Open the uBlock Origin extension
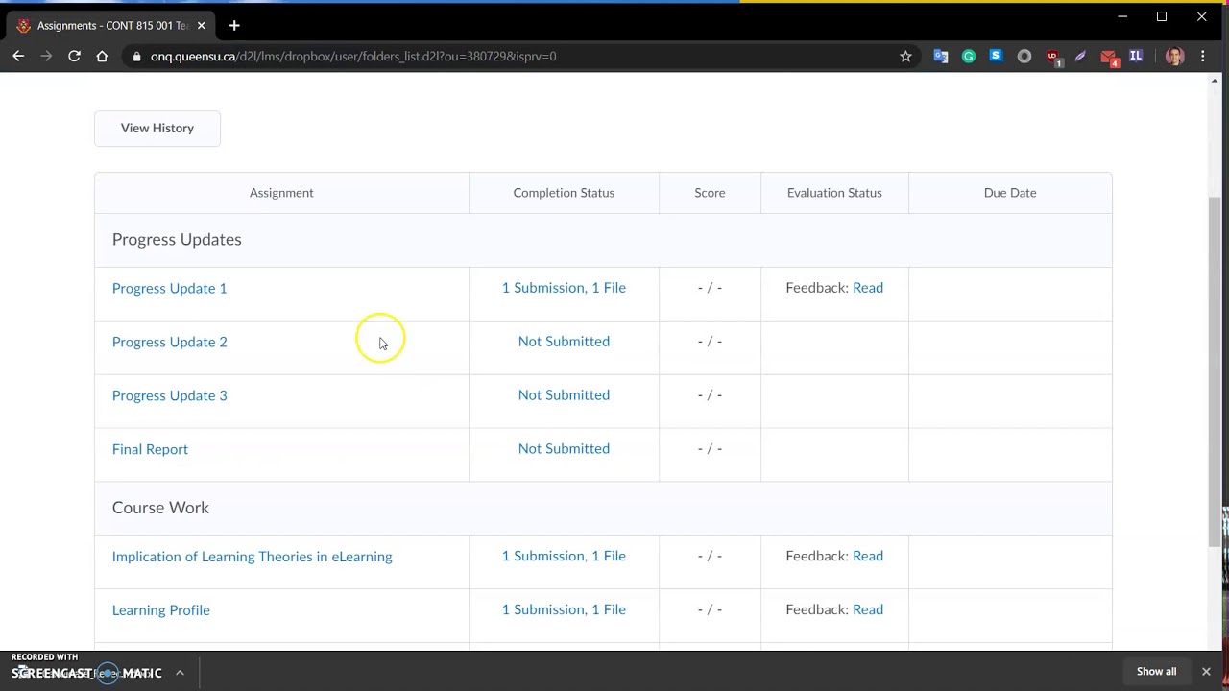The image size is (1229, 691). click(x=1052, y=57)
